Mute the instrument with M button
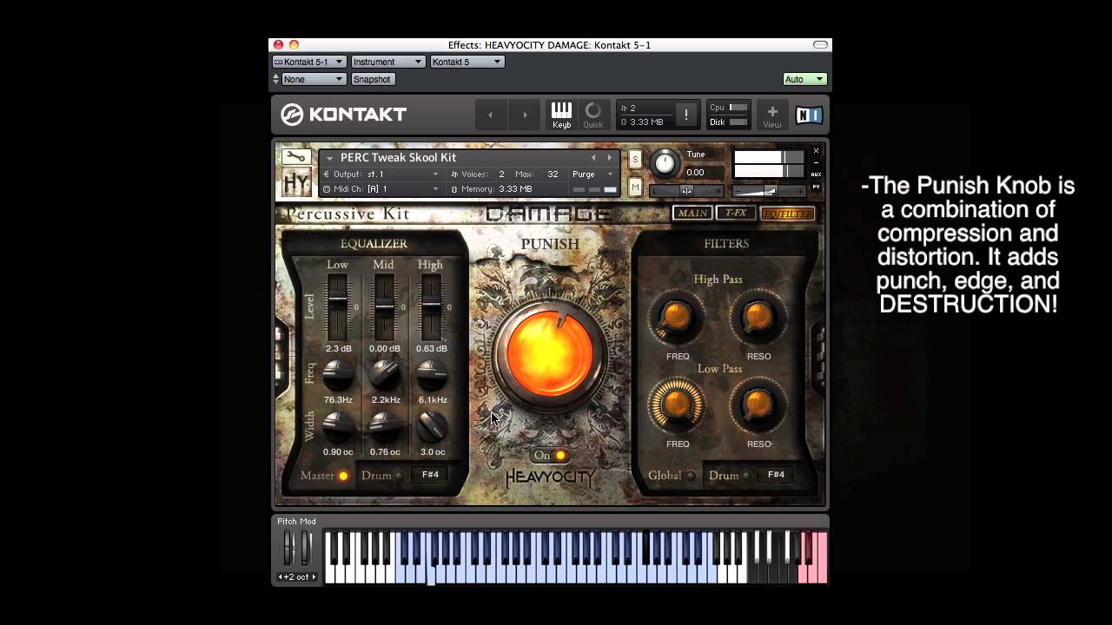This screenshot has height=625, width=1112. tap(635, 187)
